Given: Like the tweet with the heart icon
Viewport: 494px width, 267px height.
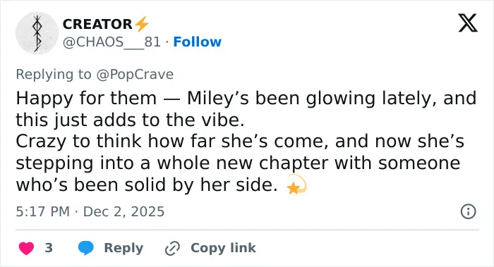Looking at the screenshot, I should tap(27, 248).
